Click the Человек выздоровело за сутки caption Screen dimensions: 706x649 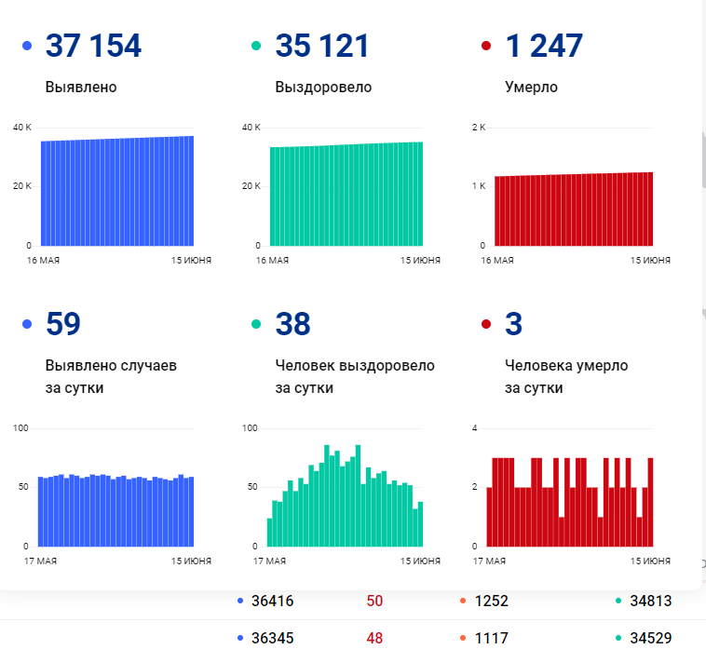(x=355, y=376)
